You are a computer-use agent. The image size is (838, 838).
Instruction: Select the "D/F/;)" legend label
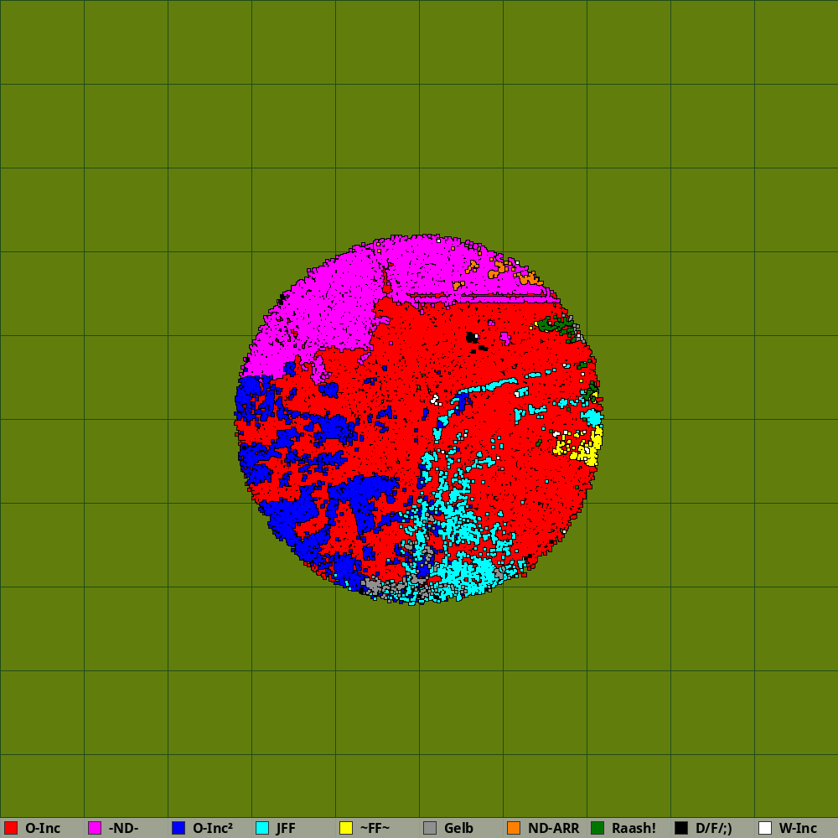[714, 828]
